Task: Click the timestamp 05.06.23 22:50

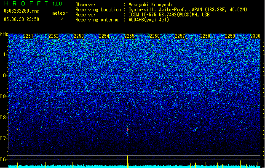Action: point(21,19)
